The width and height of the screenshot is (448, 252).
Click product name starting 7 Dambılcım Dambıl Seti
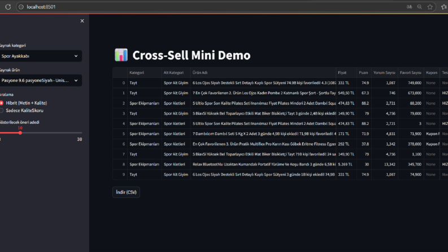click(x=263, y=134)
